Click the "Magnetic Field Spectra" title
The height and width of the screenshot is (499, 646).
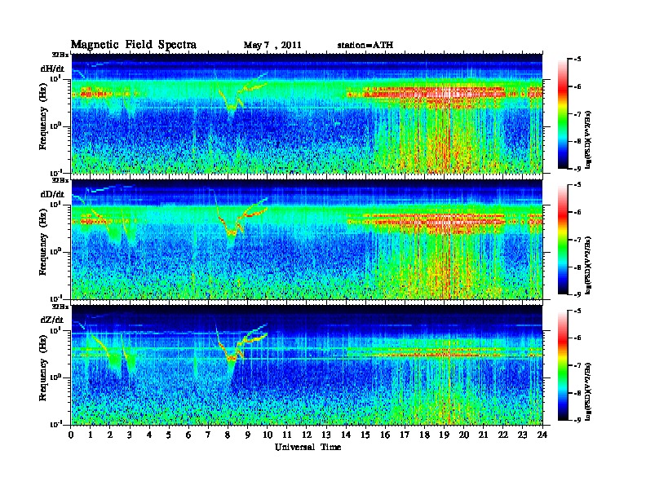tap(134, 45)
